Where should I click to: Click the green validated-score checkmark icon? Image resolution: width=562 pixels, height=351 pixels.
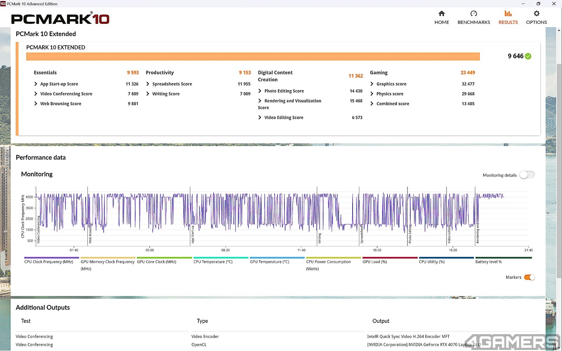pos(528,56)
